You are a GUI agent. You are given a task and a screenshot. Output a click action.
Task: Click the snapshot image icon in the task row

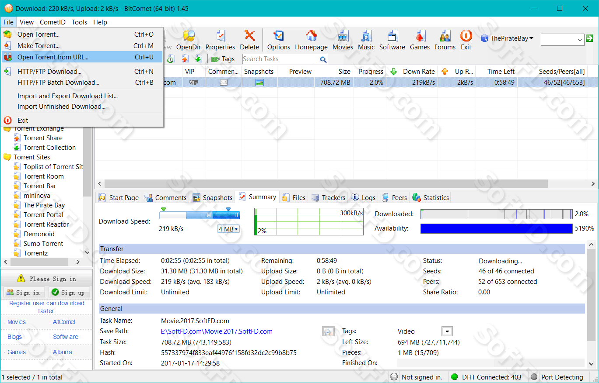coord(259,83)
